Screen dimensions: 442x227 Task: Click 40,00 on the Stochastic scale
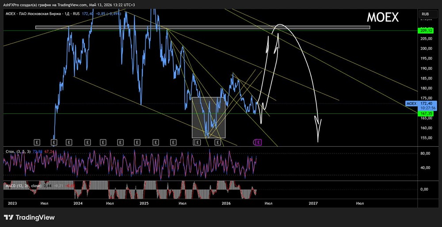426,167
